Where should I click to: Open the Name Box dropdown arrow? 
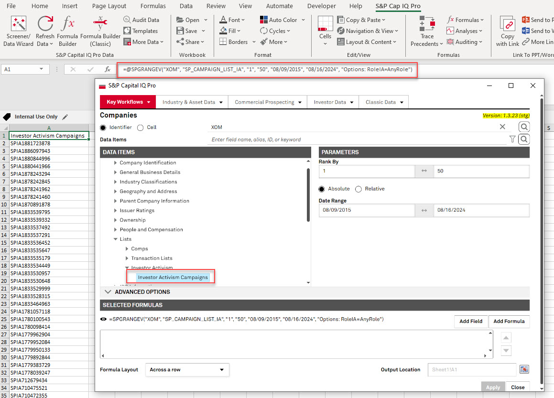point(41,69)
